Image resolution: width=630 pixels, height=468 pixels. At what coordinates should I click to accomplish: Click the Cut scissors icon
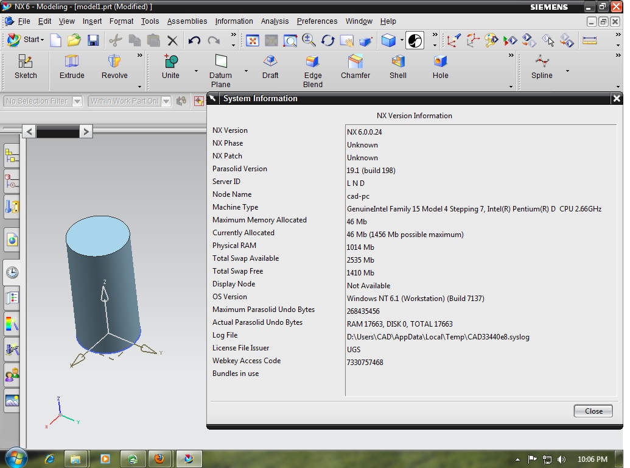pyautogui.click(x=115, y=40)
